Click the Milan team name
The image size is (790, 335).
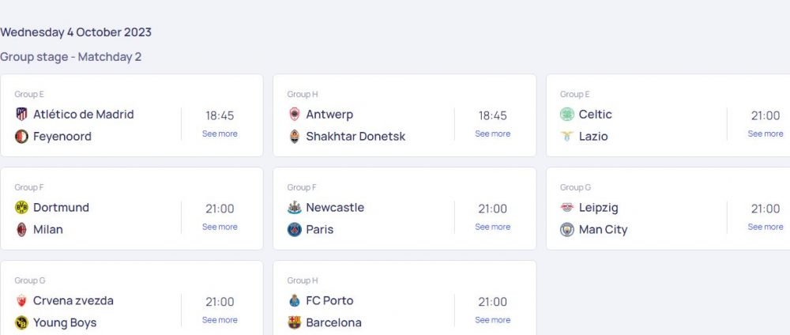tap(48, 230)
